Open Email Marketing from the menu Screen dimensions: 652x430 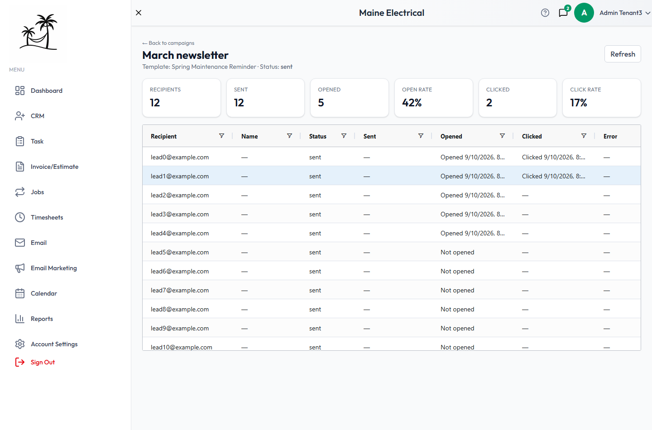click(x=54, y=268)
